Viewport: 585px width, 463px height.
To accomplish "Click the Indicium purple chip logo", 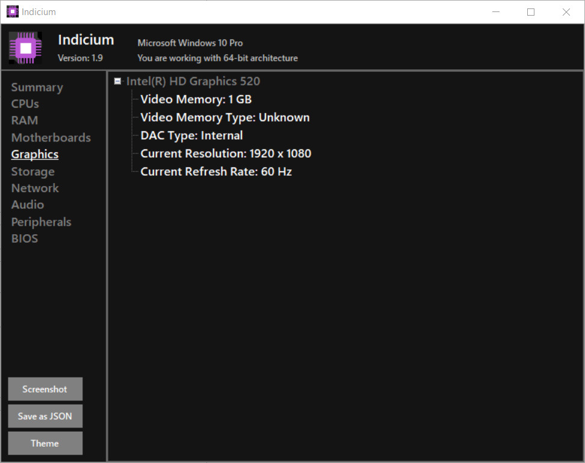I will coord(25,48).
